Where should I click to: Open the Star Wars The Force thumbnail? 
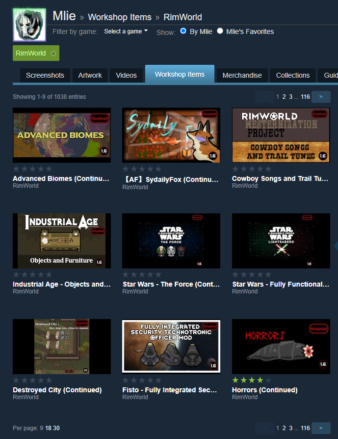pos(171,241)
